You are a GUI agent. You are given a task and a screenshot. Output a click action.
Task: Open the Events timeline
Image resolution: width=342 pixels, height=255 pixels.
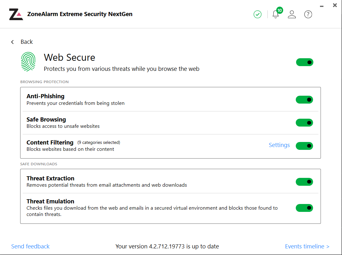click(x=307, y=246)
